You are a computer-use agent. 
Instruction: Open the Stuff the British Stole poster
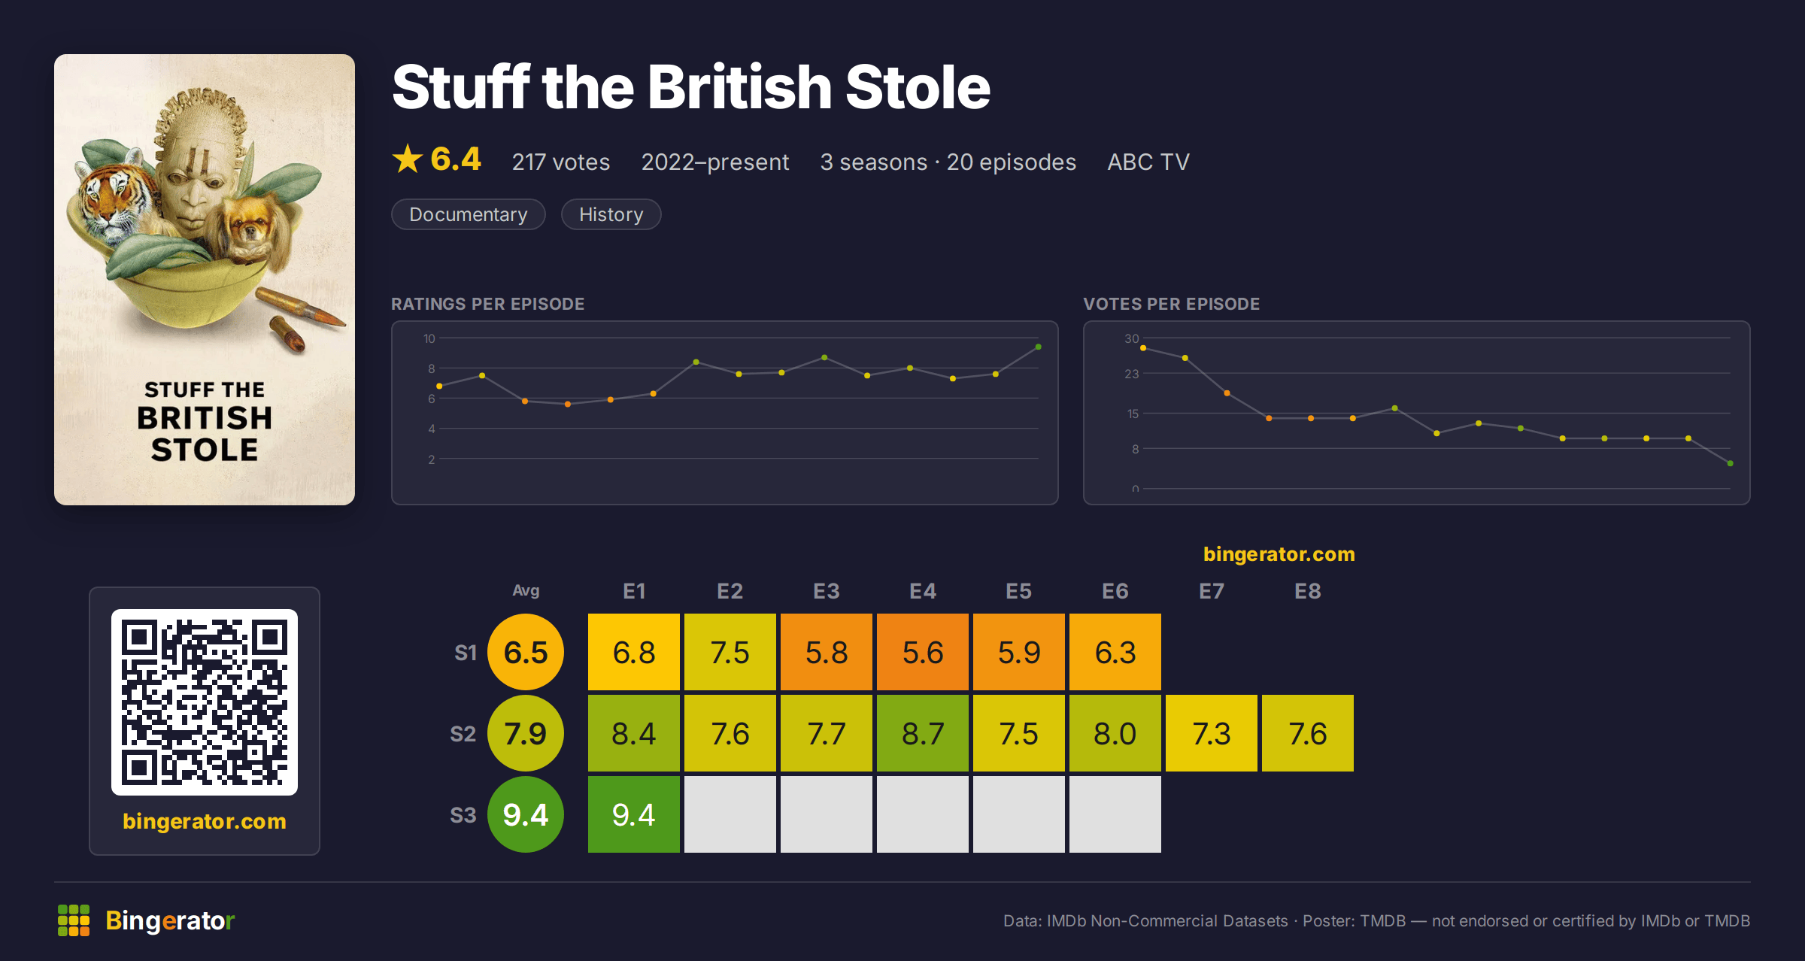[x=205, y=280]
